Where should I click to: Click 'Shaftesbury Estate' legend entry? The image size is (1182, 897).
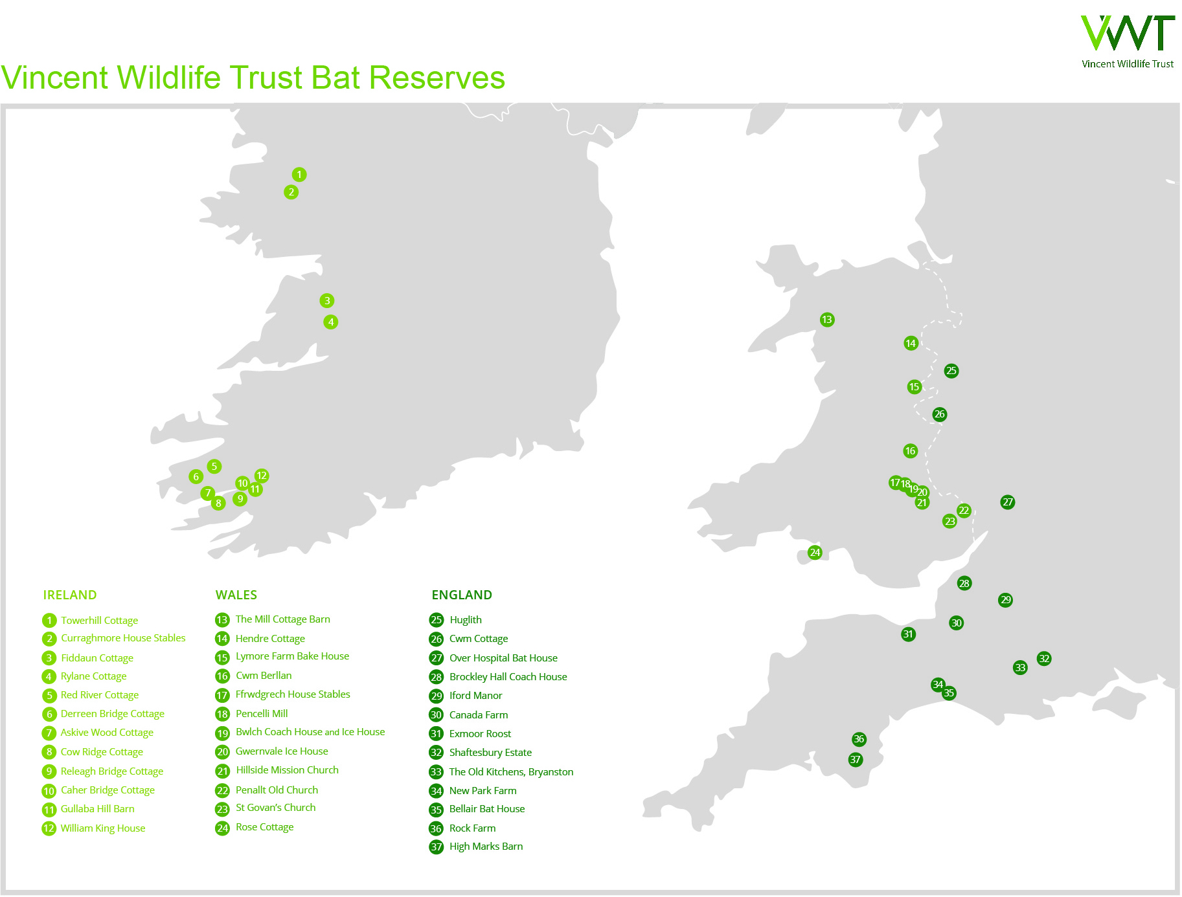(x=491, y=753)
